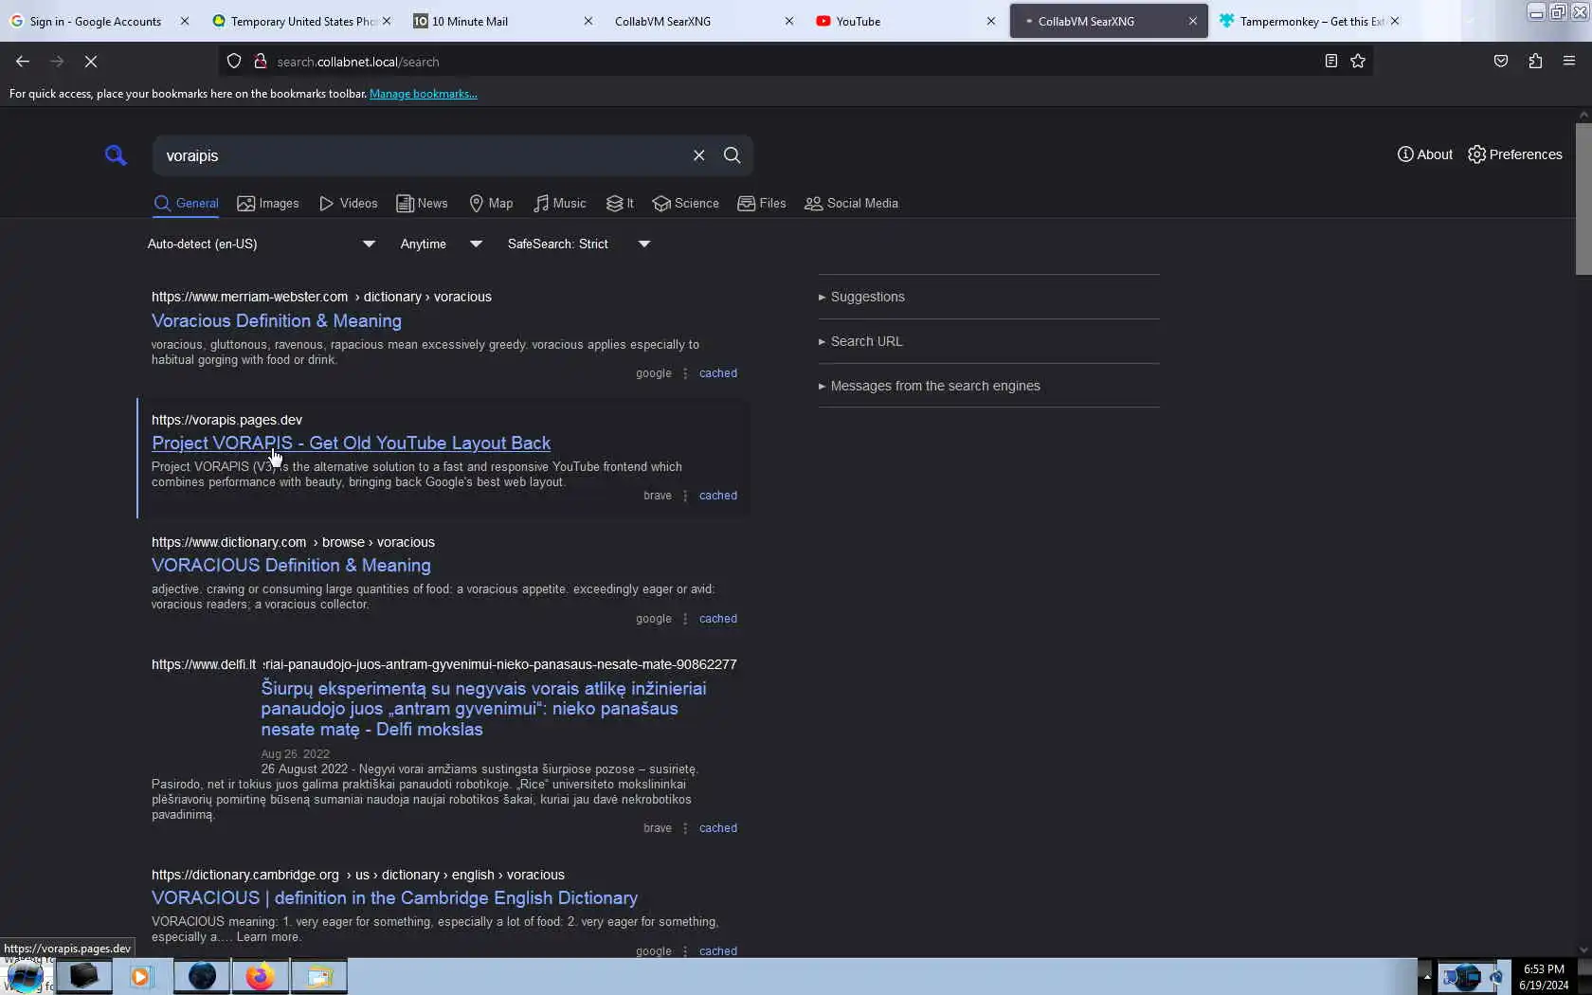
Task: Switch to the Map category
Action: pos(491,204)
